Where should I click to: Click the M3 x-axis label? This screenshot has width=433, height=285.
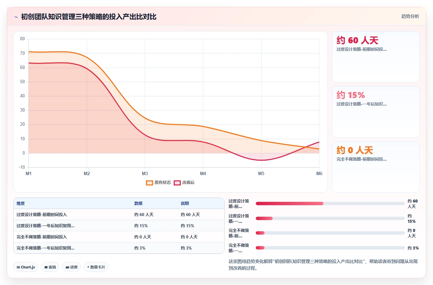point(145,173)
